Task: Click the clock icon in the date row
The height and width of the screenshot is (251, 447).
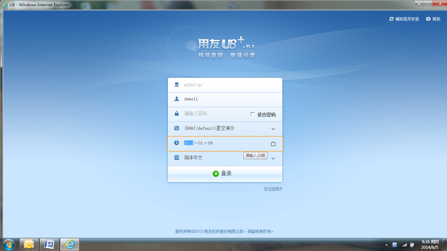Action: point(177,143)
